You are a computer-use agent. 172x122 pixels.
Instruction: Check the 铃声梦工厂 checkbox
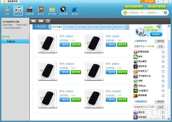pyautogui.click(x=163, y=71)
